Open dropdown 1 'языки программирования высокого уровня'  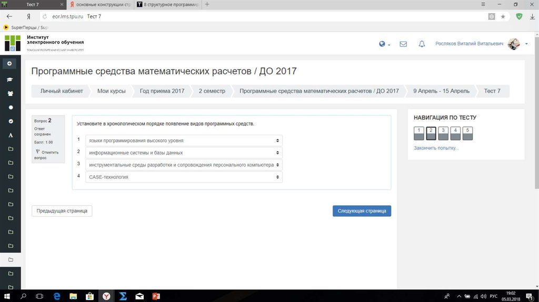[184, 140]
